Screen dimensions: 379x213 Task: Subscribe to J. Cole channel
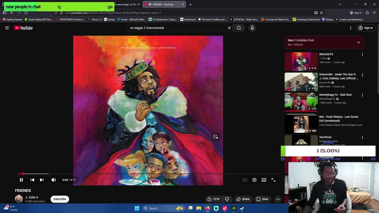tap(60, 199)
